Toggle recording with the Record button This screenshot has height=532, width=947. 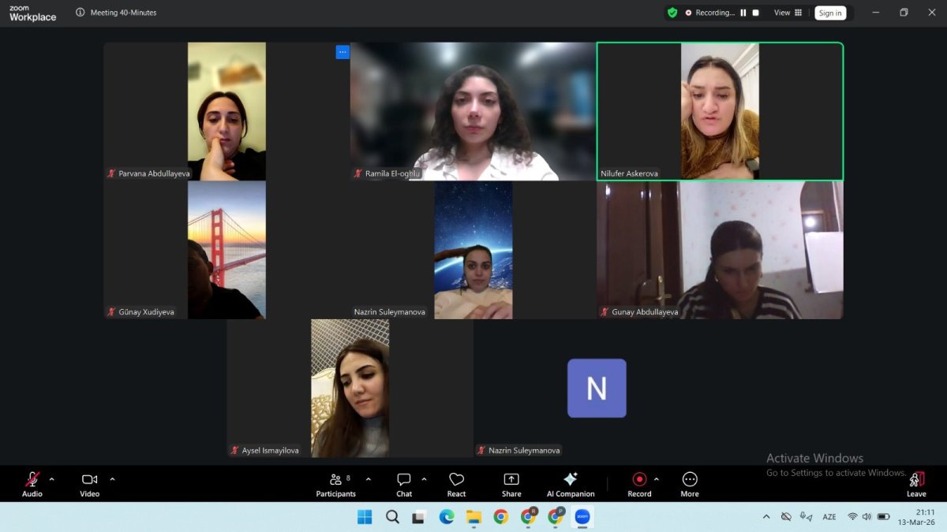coord(639,484)
